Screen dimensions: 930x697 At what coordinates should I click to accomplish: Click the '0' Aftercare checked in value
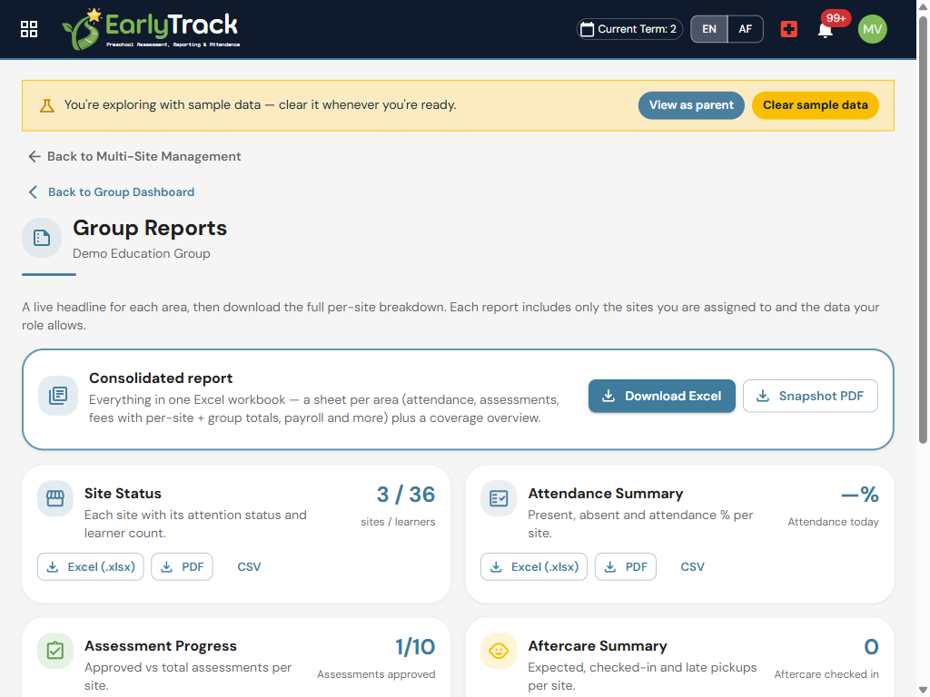pos(871,646)
